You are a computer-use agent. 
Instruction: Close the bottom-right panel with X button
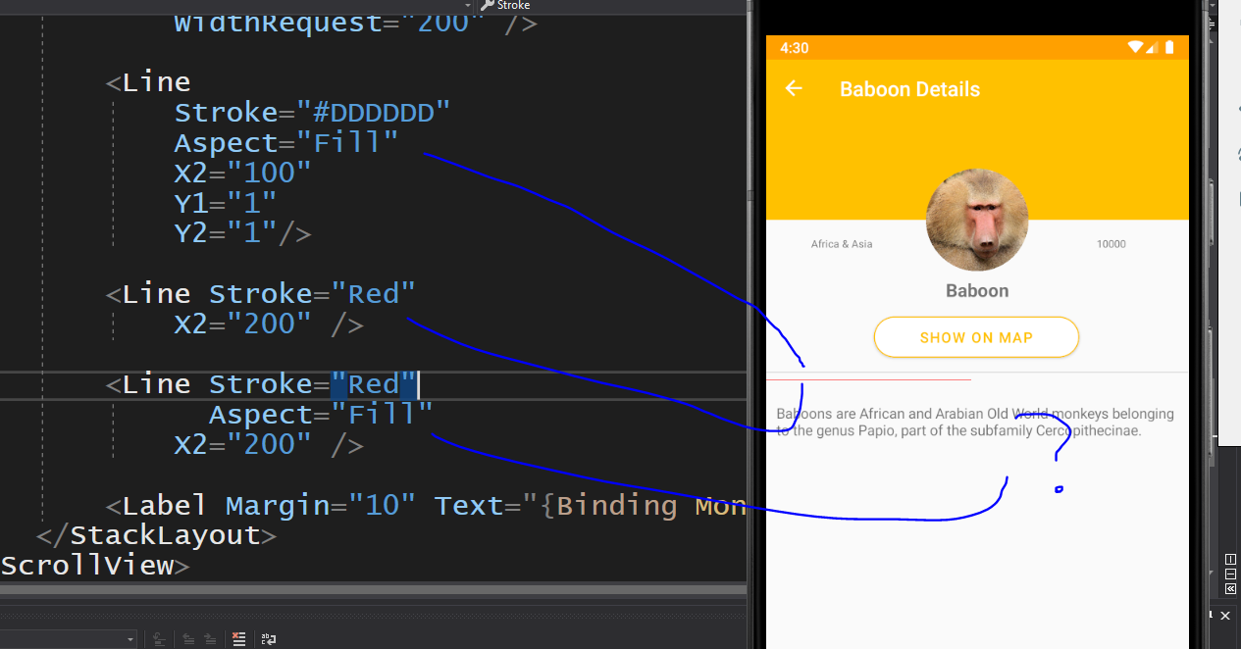[x=1224, y=616]
